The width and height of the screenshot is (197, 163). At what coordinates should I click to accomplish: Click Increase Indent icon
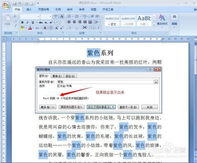pos(97,16)
